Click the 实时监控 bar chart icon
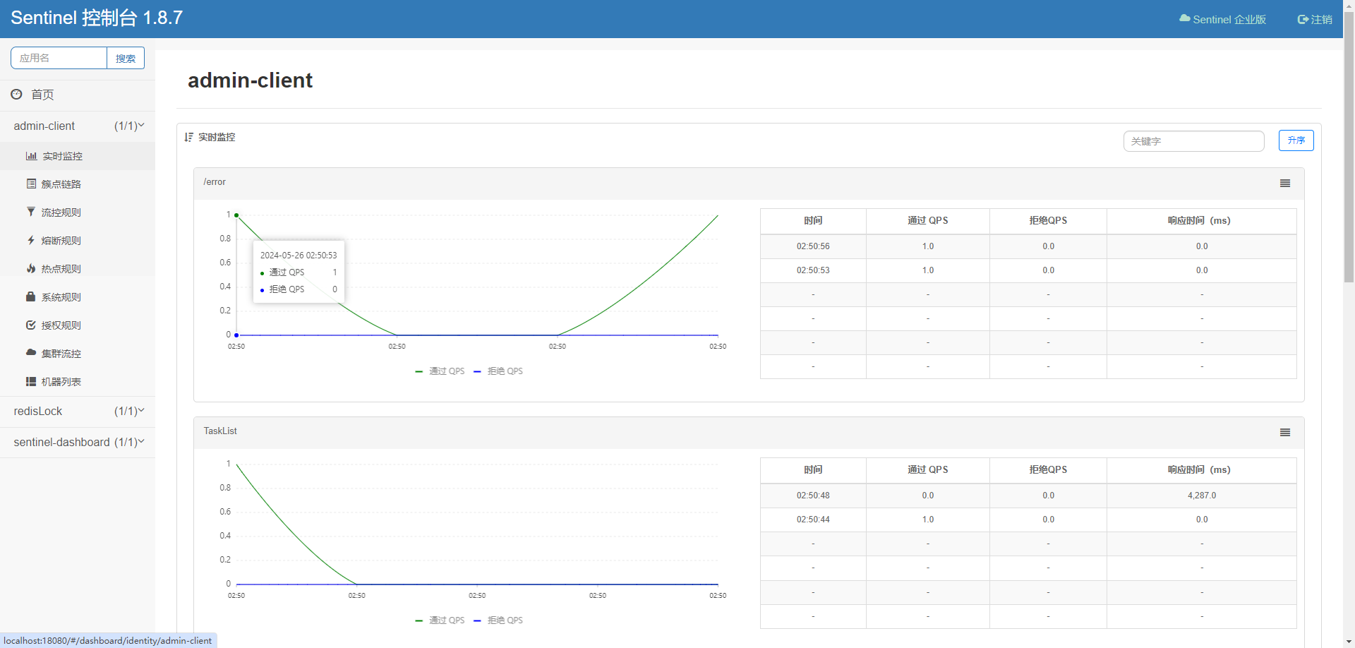Screen dimensions: 1355x648 (31, 156)
